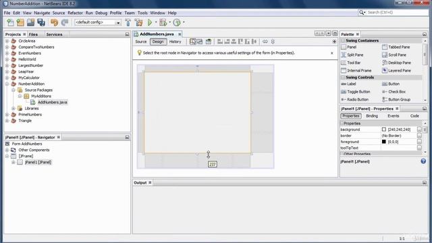
Task: Click the black foreground color swatch
Action: pyautogui.click(x=384, y=142)
